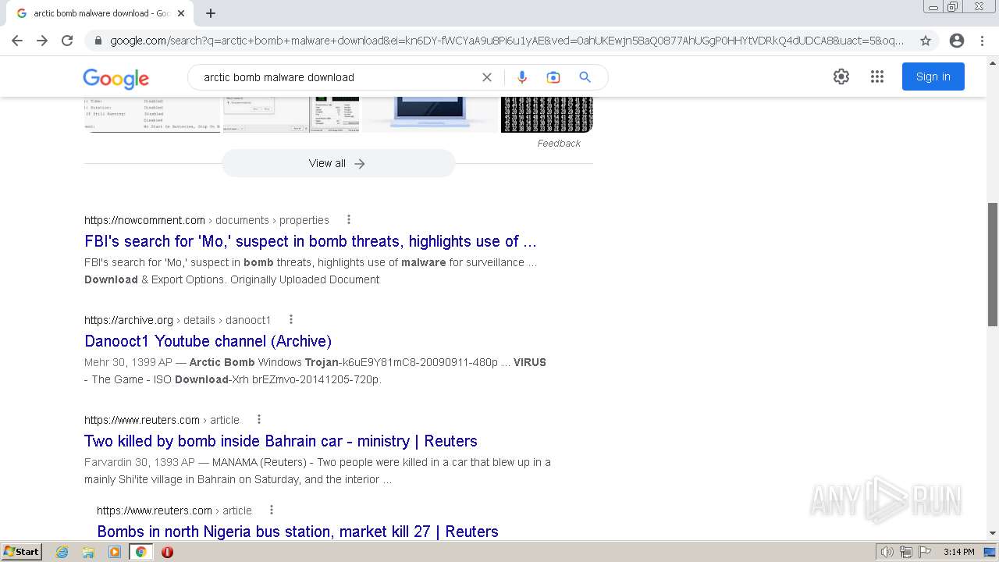Viewport: 999px width, 562px height.
Task: Go forward to the next page
Action: click(x=42, y=41)
